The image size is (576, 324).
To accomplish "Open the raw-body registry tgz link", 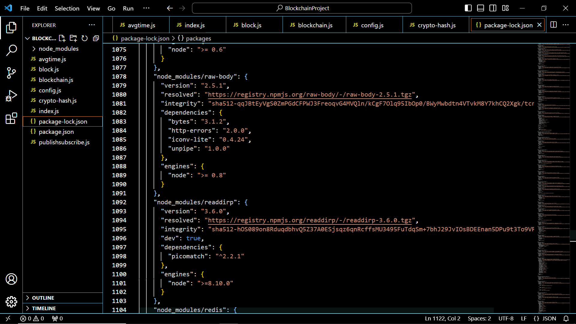I will [309, 94].
